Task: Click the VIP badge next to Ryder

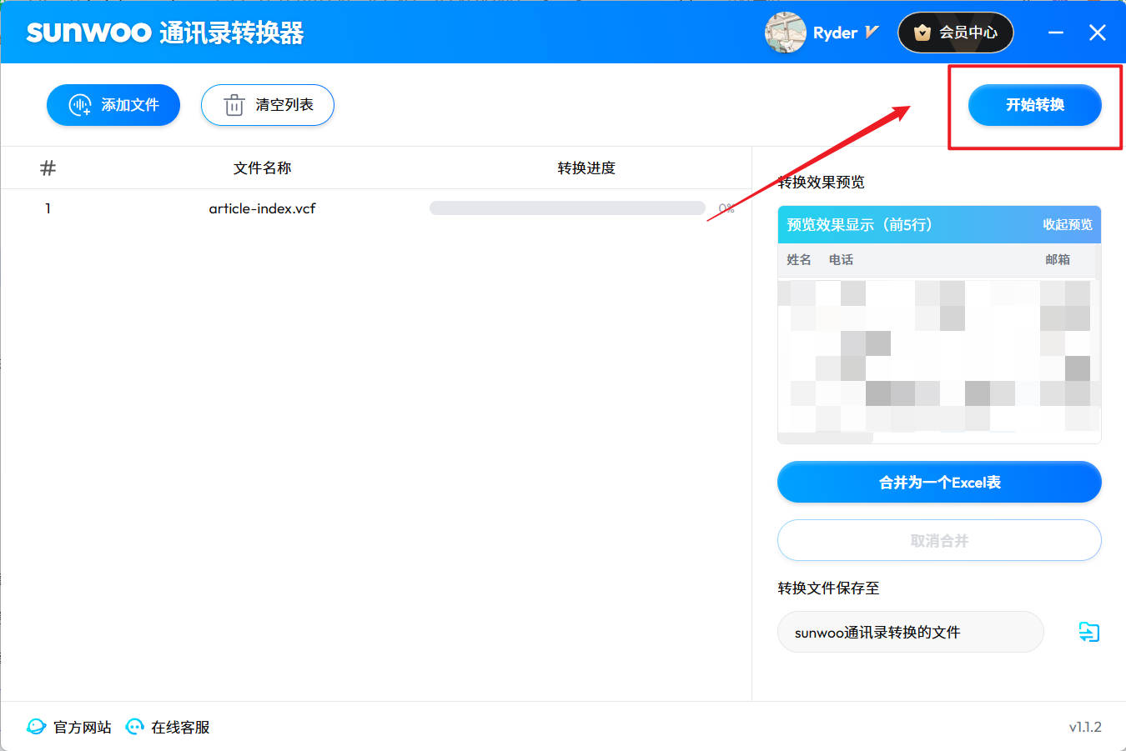Action: coord(872,33)
